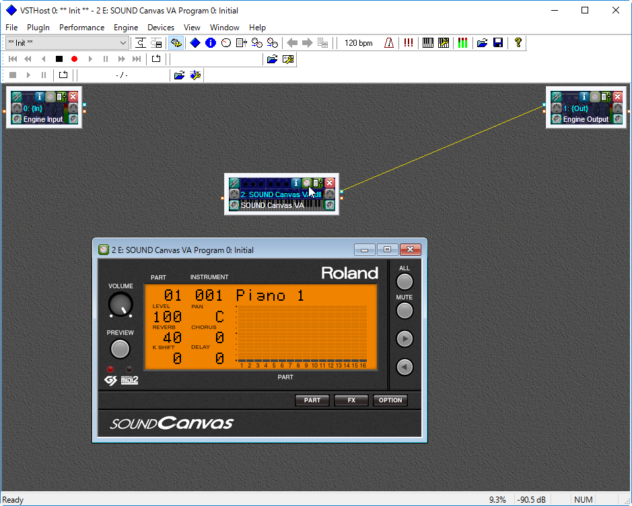The height and width of the screenshot is (506, 632).
Task: Open the File menu
Action: click(11, 28)
